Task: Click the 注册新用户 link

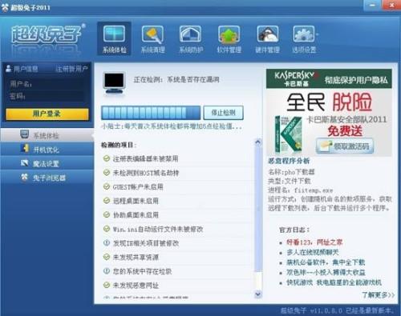Action: click(x=71, y=70)
